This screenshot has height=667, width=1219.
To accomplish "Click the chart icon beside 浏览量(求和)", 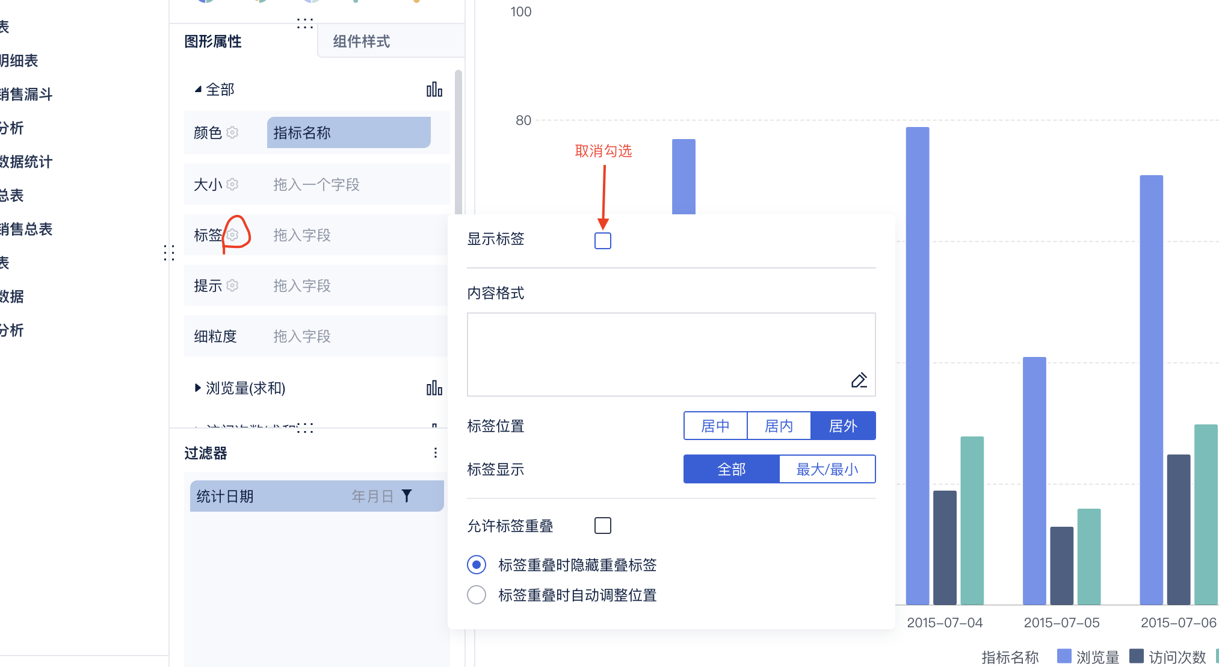I will [434, 388].
